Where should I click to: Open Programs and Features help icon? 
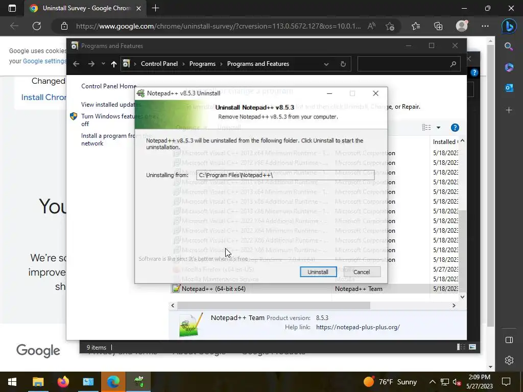pyautogui.click(x=455, y=128)
